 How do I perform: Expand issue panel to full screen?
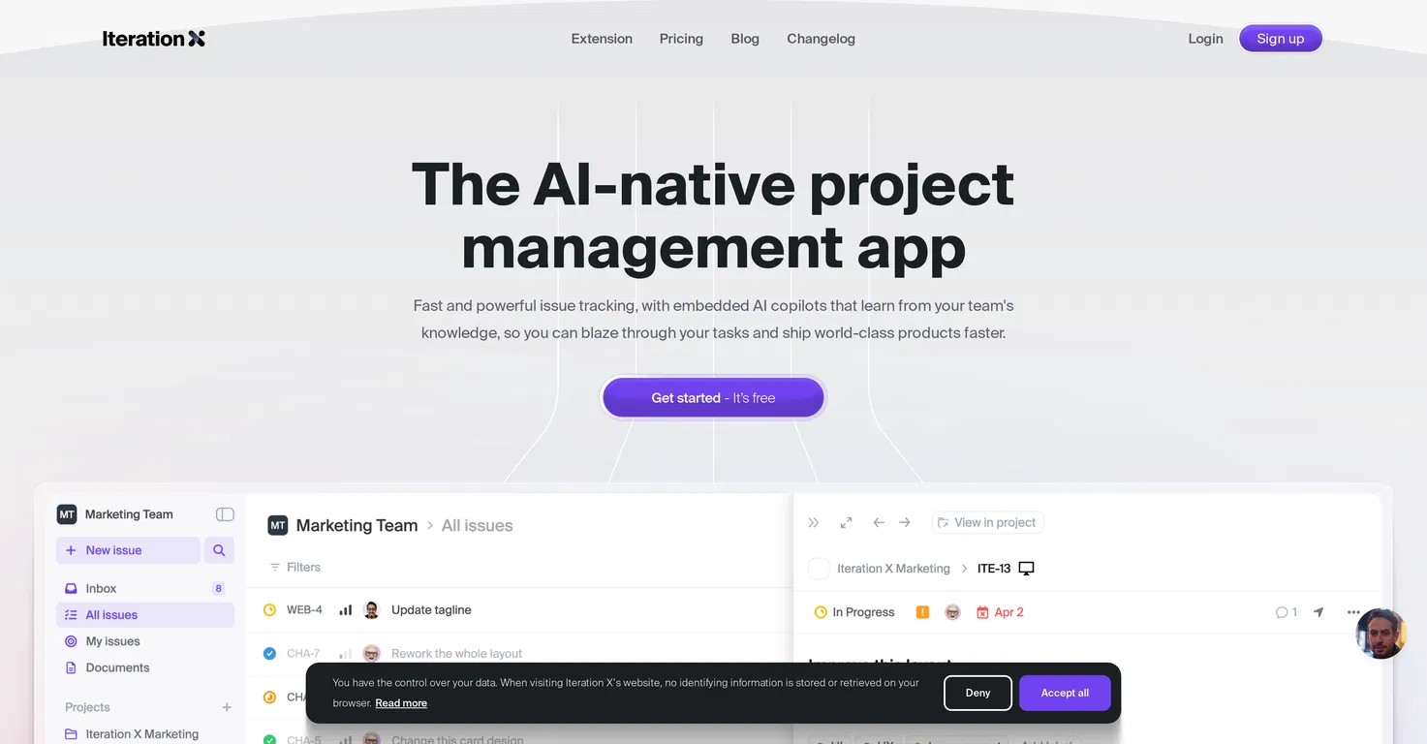846,522
